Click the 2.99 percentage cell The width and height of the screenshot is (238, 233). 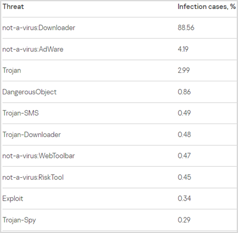(x=184, y=70)
